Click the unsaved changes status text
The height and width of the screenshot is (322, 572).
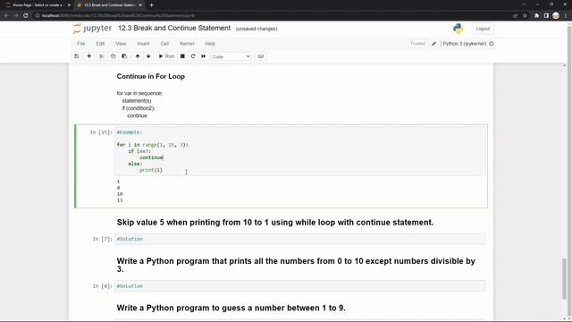257,29
